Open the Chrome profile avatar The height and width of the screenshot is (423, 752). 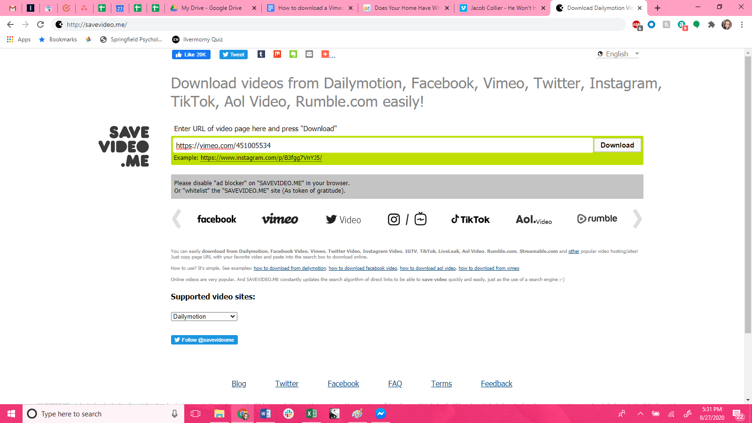727,24
